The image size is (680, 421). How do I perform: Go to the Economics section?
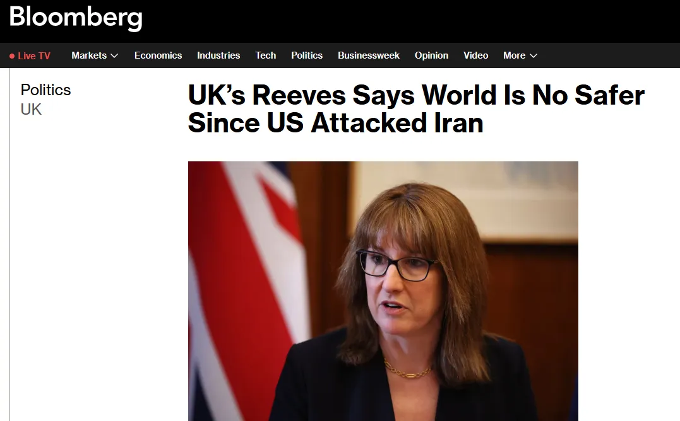pos(158,55)
